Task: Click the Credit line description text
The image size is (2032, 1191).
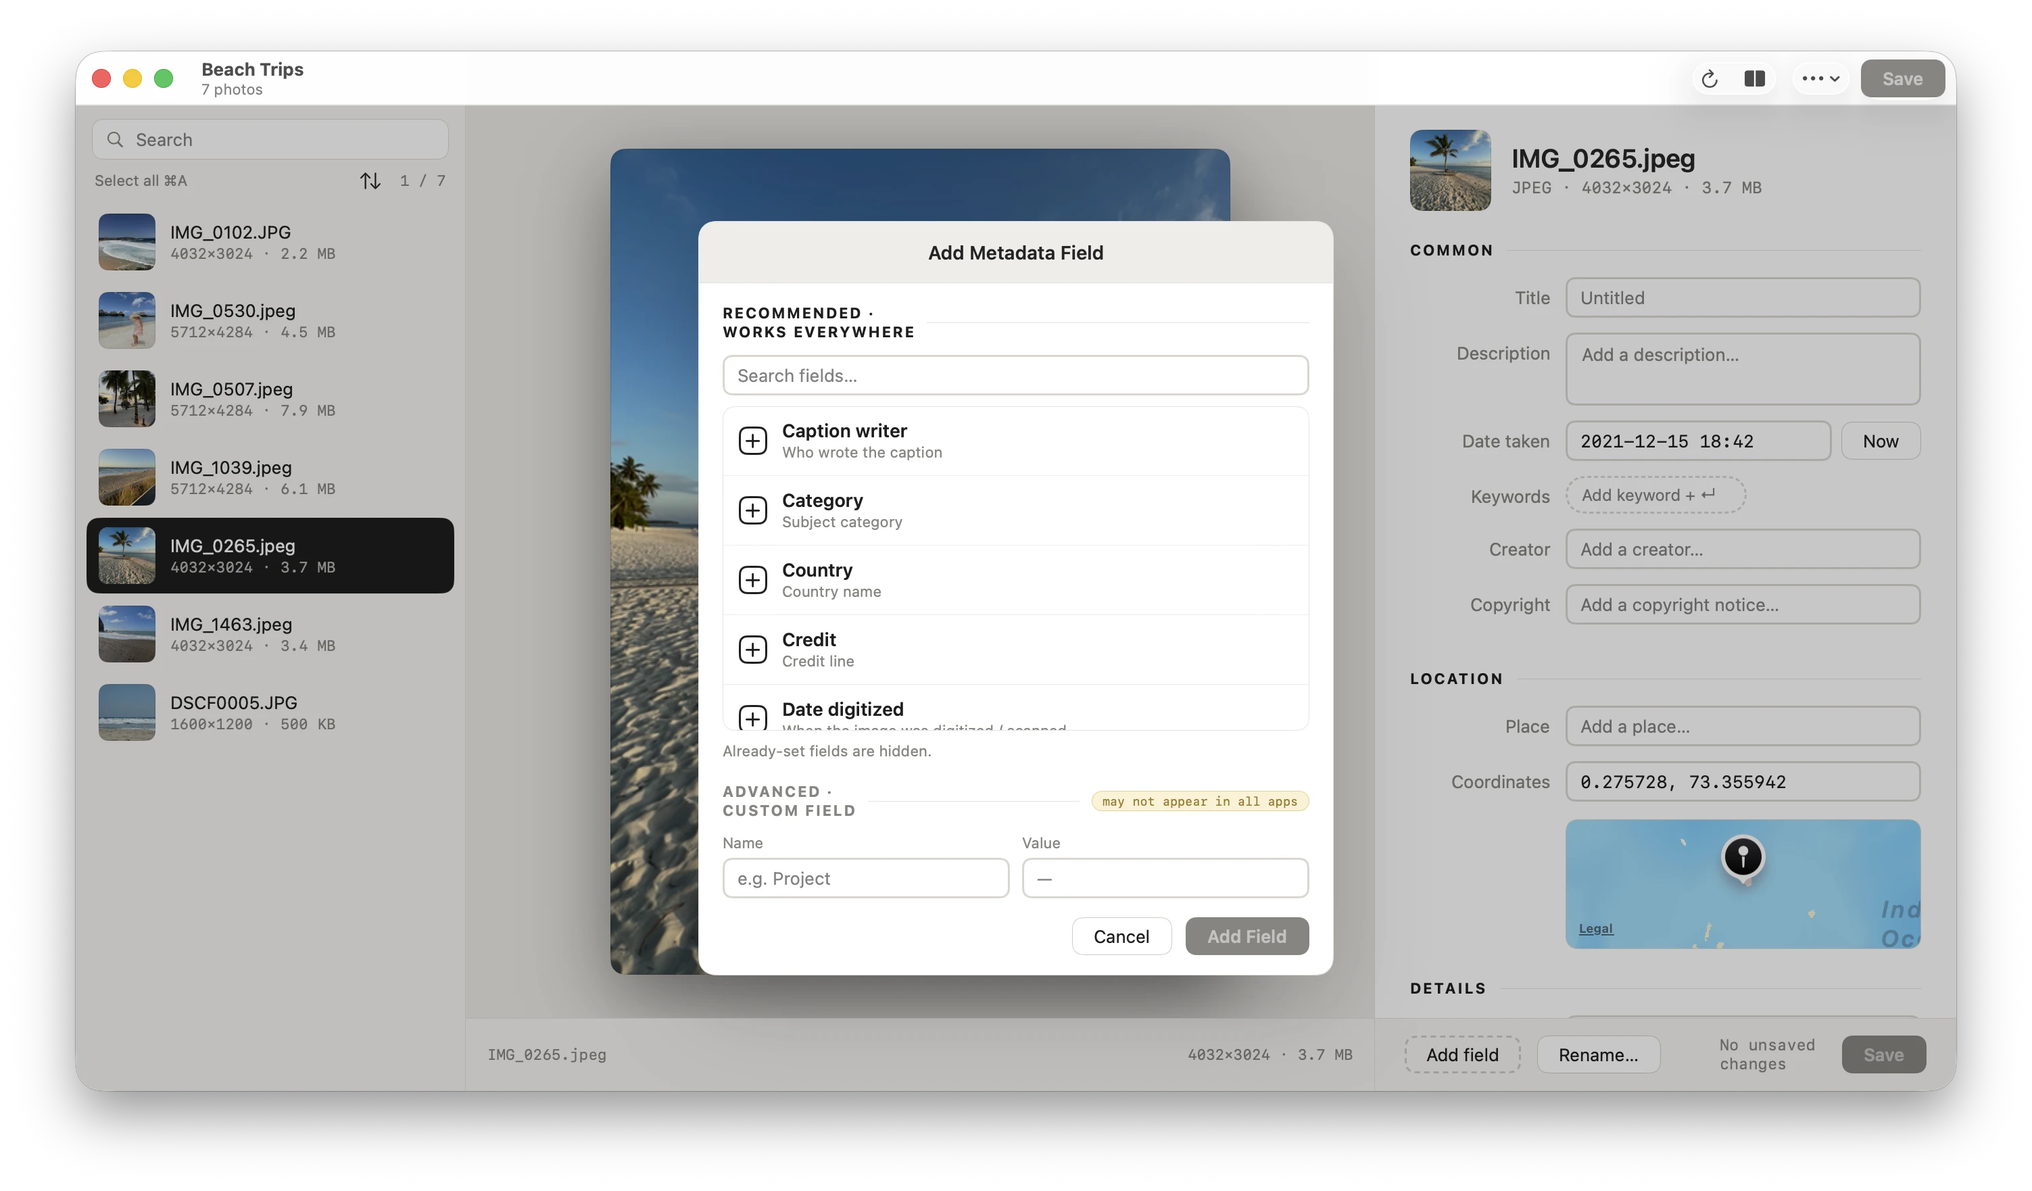Action: 818,661
